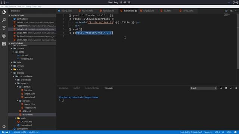
Task: Click the gear icon on config.toml tab
Action: pos(59,11)
